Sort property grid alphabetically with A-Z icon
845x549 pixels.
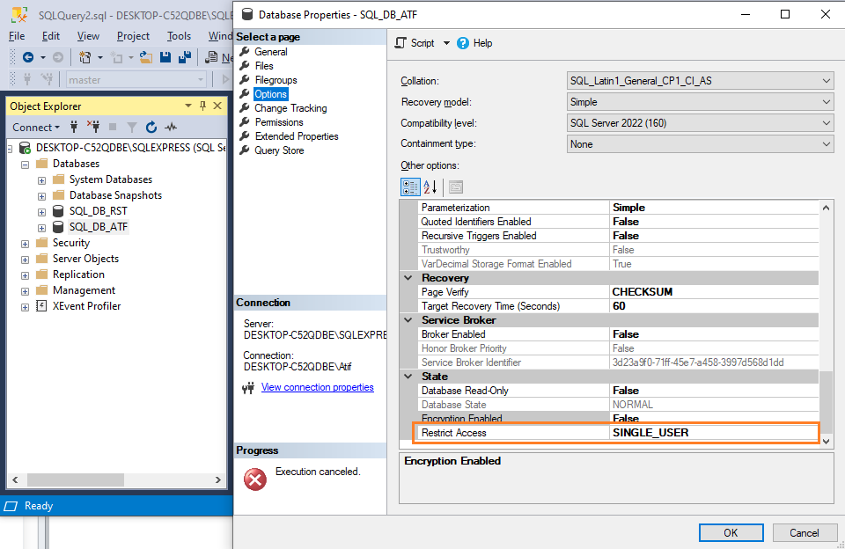point(430,187)
